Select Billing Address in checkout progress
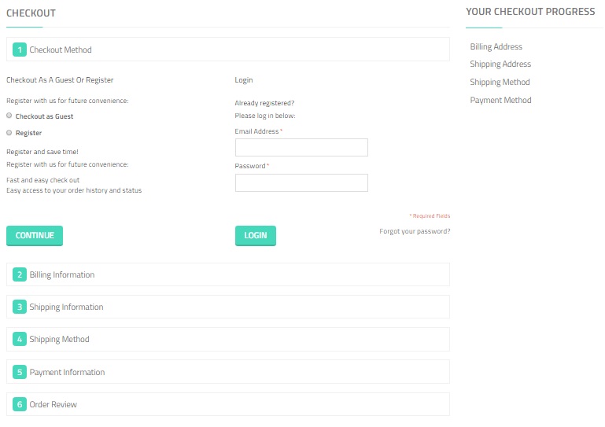605x427 pixels. pos(496,46)
